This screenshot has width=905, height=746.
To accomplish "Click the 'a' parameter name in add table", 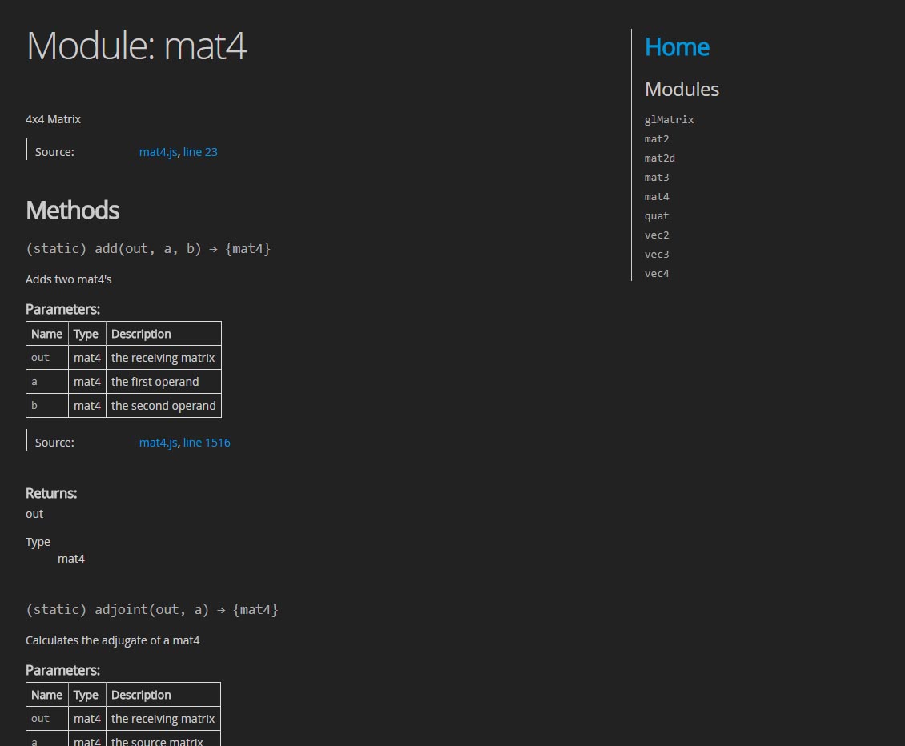I will 34,382.
